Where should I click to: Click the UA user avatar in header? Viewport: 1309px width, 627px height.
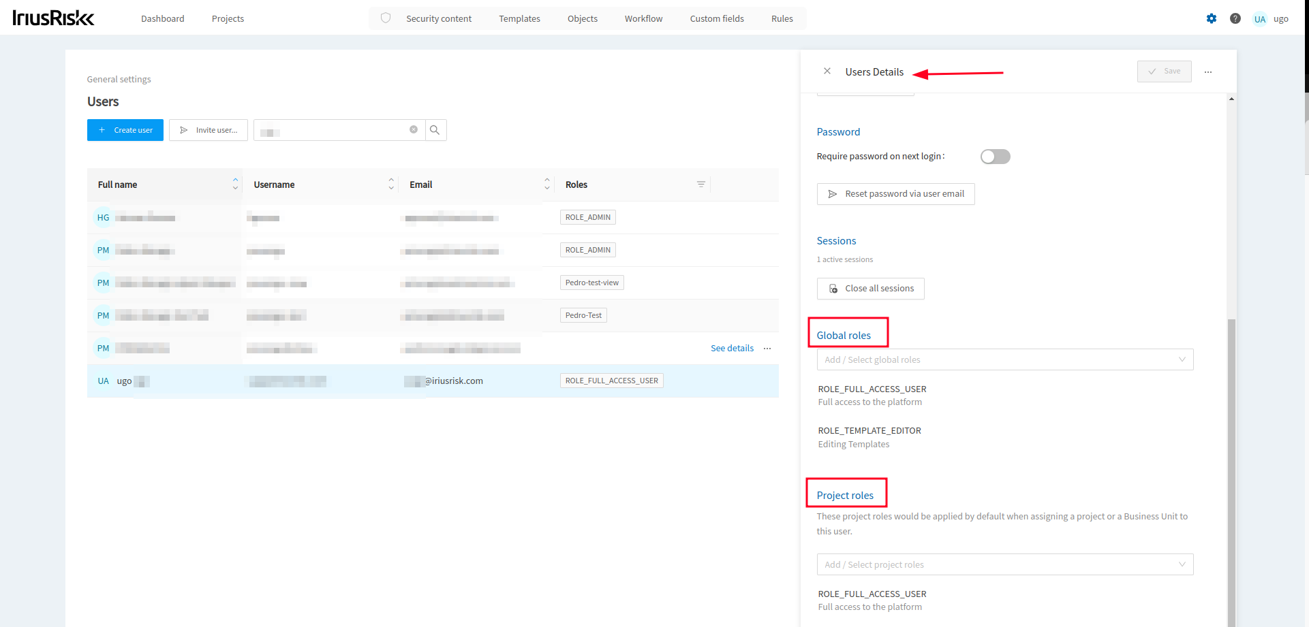point(1259,19)
